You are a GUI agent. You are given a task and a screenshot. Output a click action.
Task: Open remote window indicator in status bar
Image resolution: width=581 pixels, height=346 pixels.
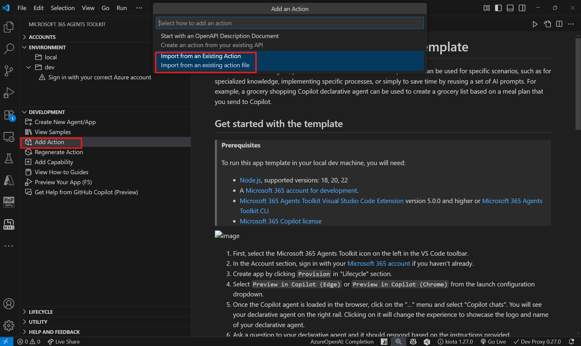6,341
